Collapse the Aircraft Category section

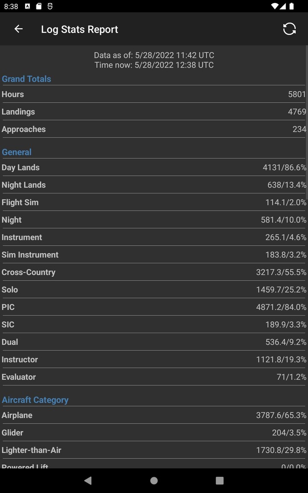[x=35, y=400]
